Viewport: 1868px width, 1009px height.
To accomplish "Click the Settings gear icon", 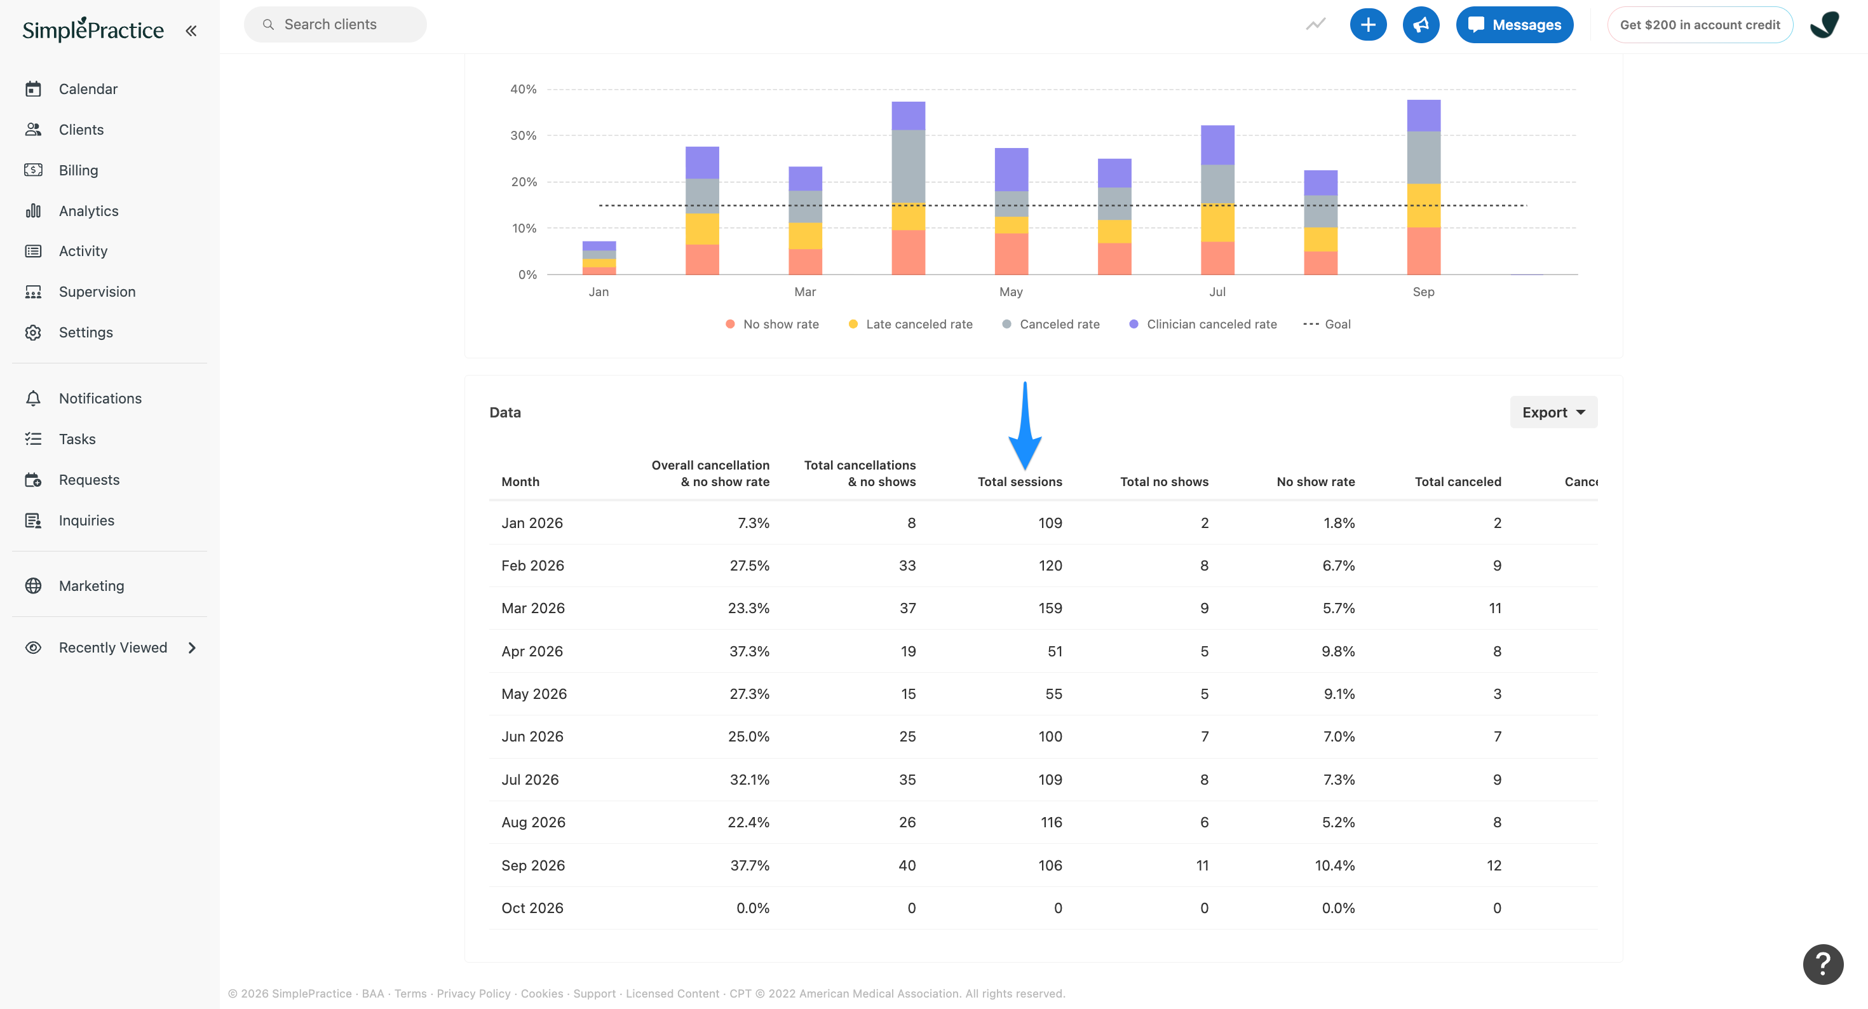I will tap(33, 332).
